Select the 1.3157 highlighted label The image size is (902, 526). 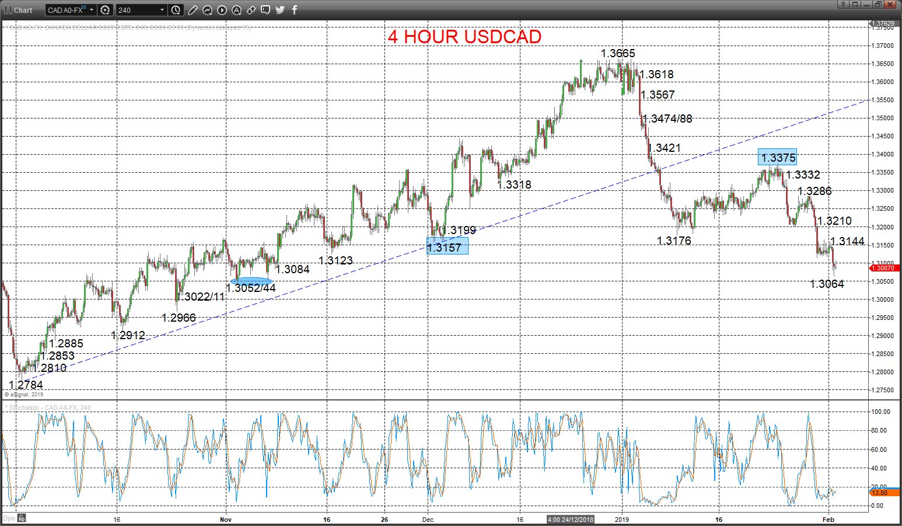point(447,247)
